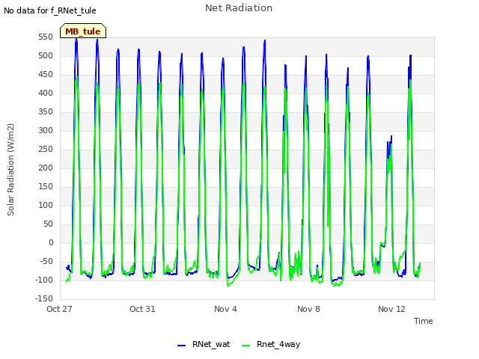Click the blue RNet_wat legend swatch
This screenshot has width=479, height=359.
[x=181, y=346]
